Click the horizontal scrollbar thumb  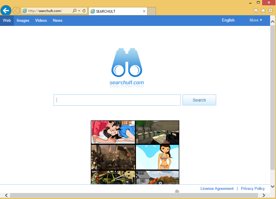tap(134, 195)
